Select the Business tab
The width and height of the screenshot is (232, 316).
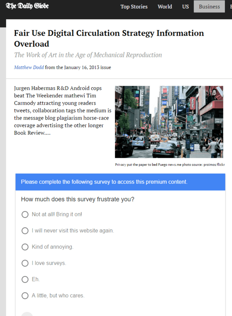(209, 7)
